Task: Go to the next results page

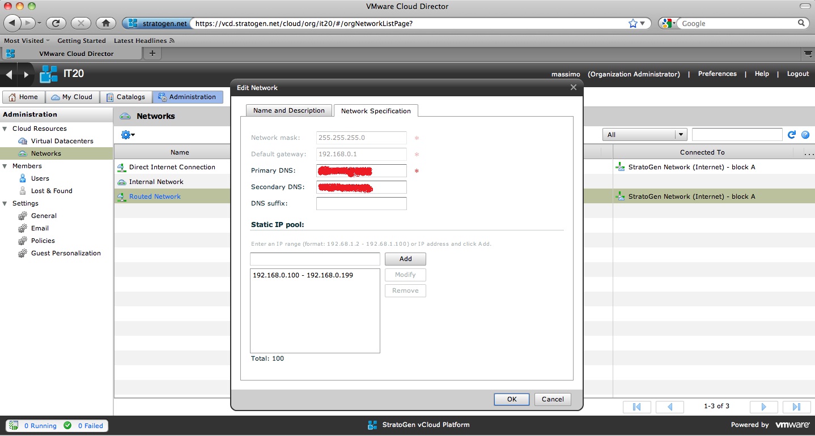Action: [x=763, y=407]
